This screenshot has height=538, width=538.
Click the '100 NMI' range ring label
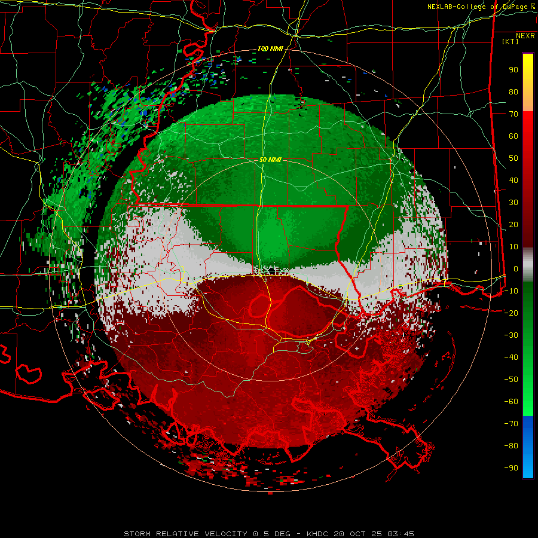point(270,49)
